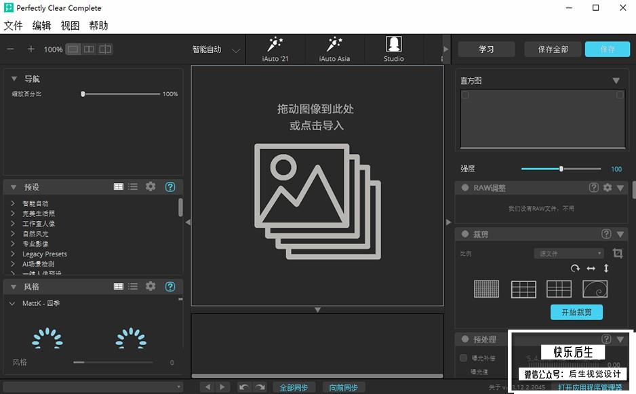Image resolution: width=636 pixels, height=394 pixels.
Task: Select the single image view mode
Action: tap(73, 49)
